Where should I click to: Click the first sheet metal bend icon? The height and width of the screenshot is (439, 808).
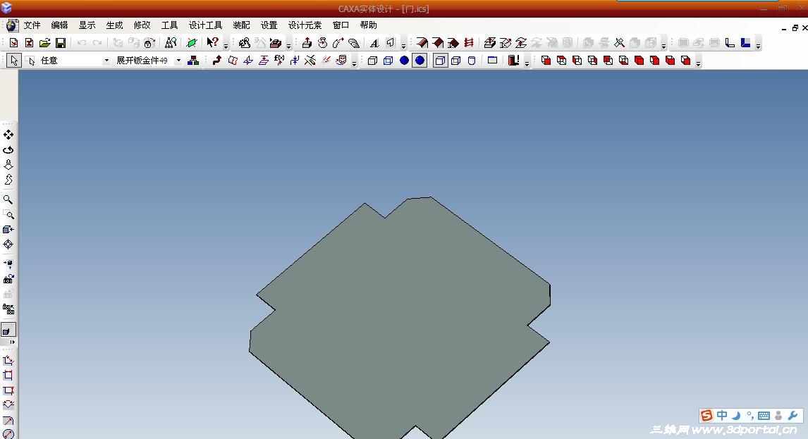[x=422, y=43]
